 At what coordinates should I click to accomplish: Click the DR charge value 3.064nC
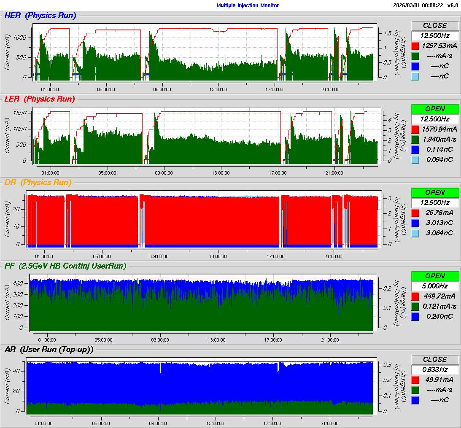[x=439, y=233]
